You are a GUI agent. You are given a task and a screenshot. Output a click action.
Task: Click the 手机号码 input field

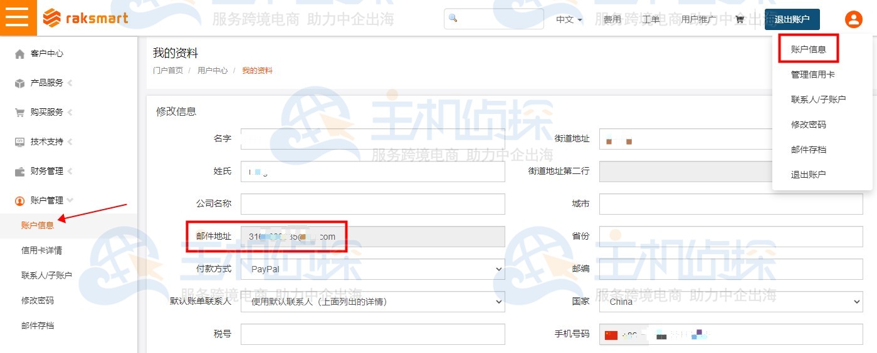click(731, 334)
